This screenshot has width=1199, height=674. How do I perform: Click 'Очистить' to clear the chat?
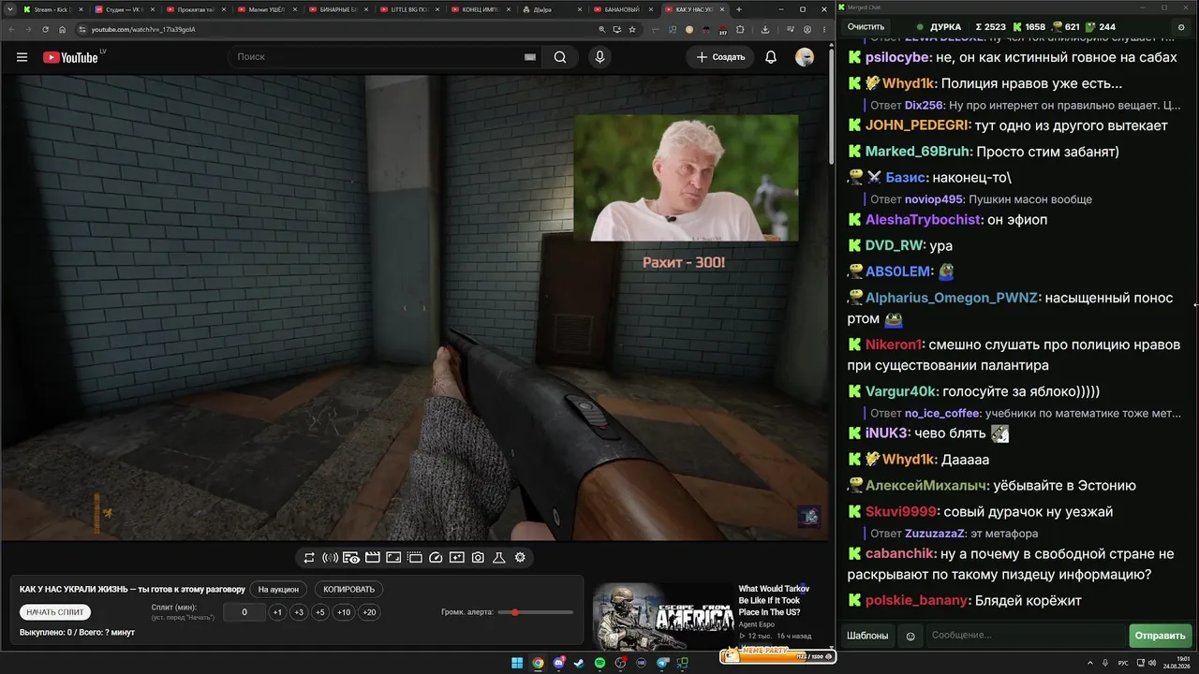point(866,27)
